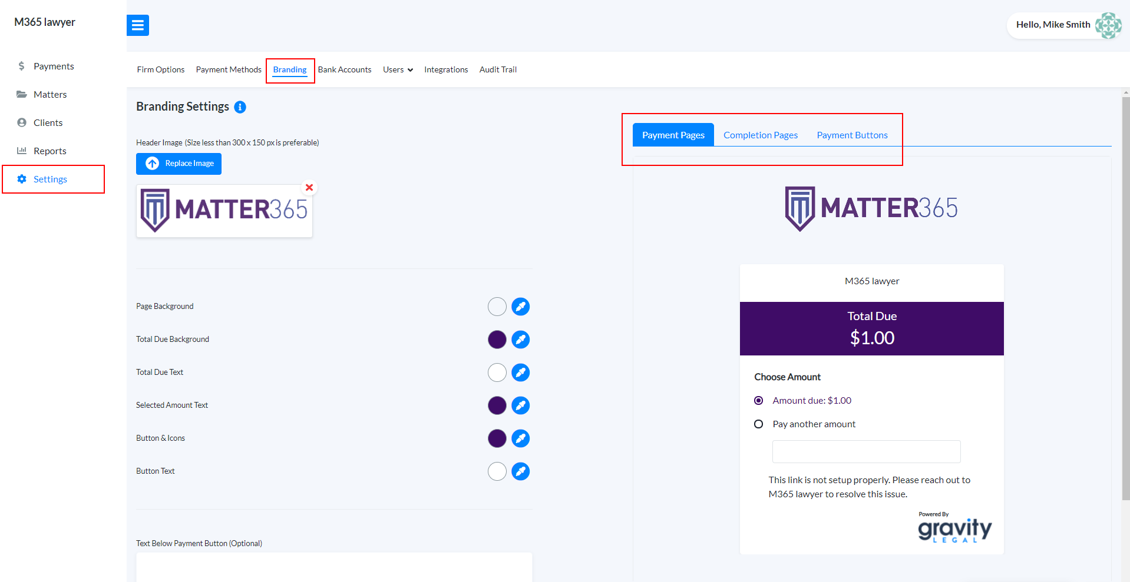This screenshot has width=1130, height=582.
Task: Open the Firm Options tab
Action: pyautogui.click(x=161, y=69)
